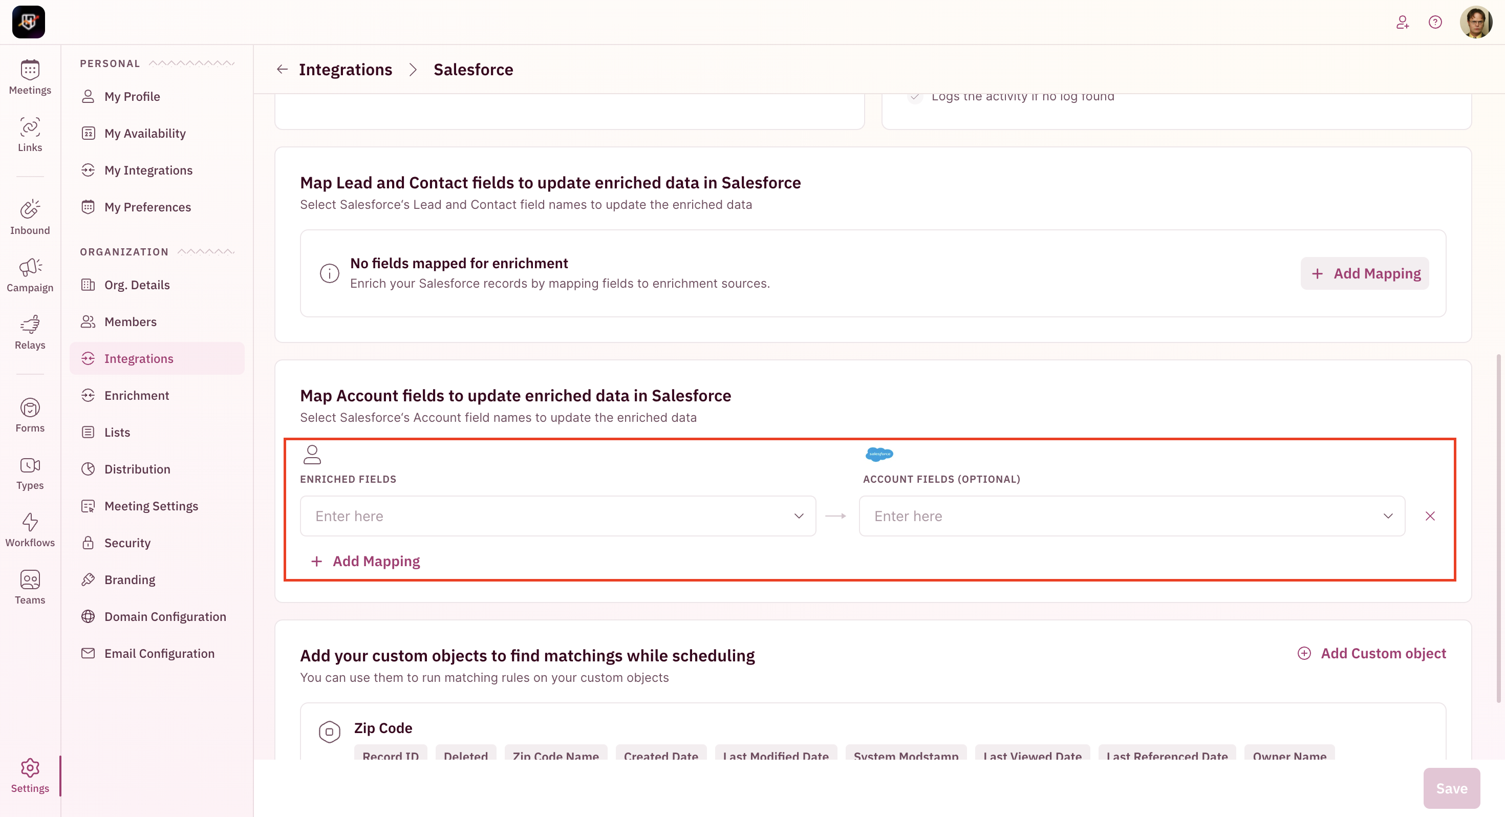Go to the Inbound section
Image resolution: width=1505 pixels, height=817 pixels.
30,218
